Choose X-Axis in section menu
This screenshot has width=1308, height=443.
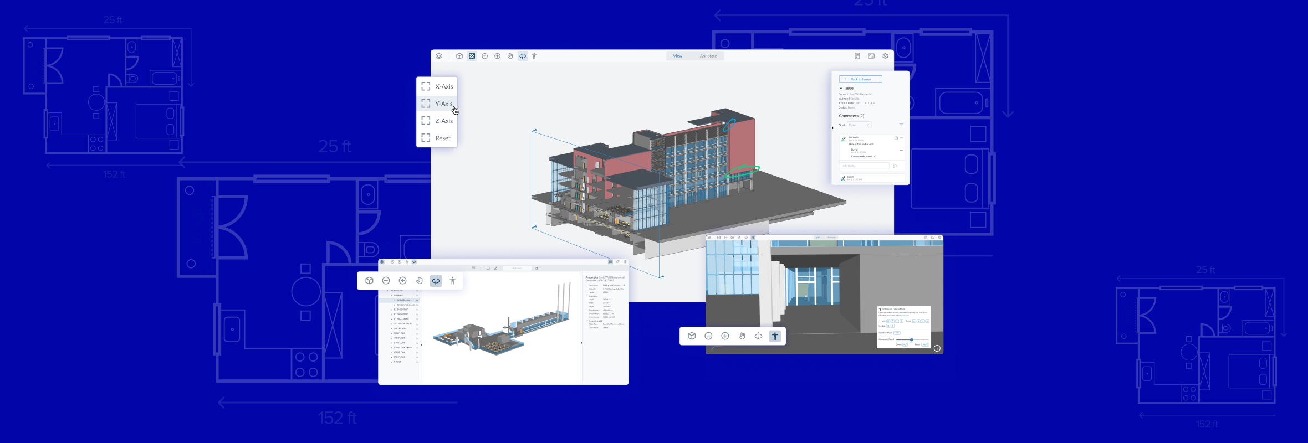[x=437, y=86]
